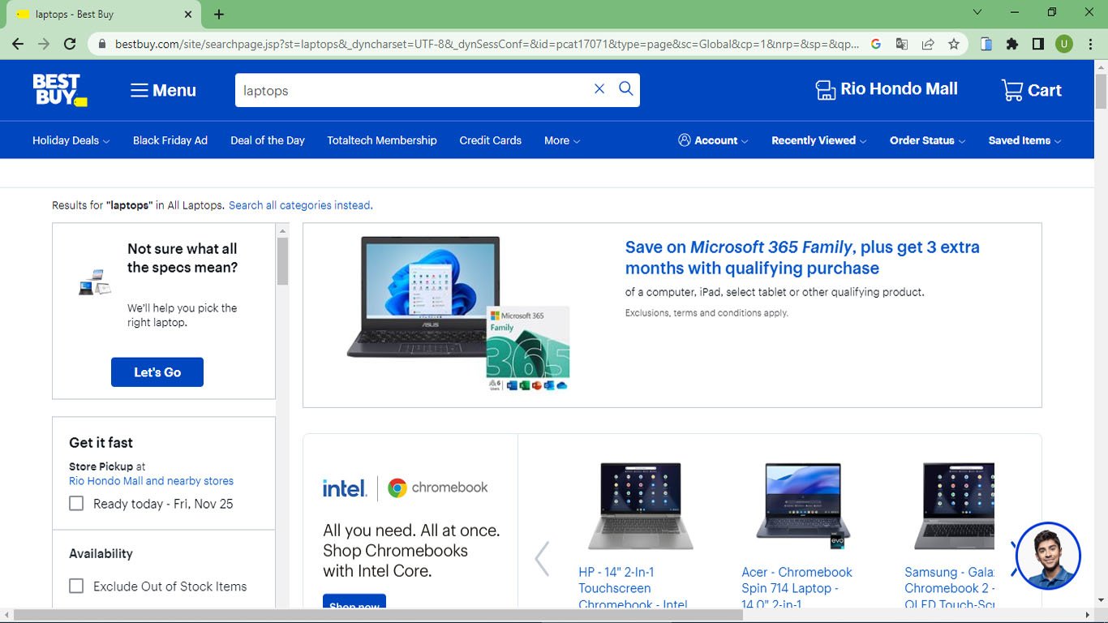This screenshot has height=623, width=1108.
Task: Select Rio Hondo Mall store icon
Action: (x=825, y=90)
